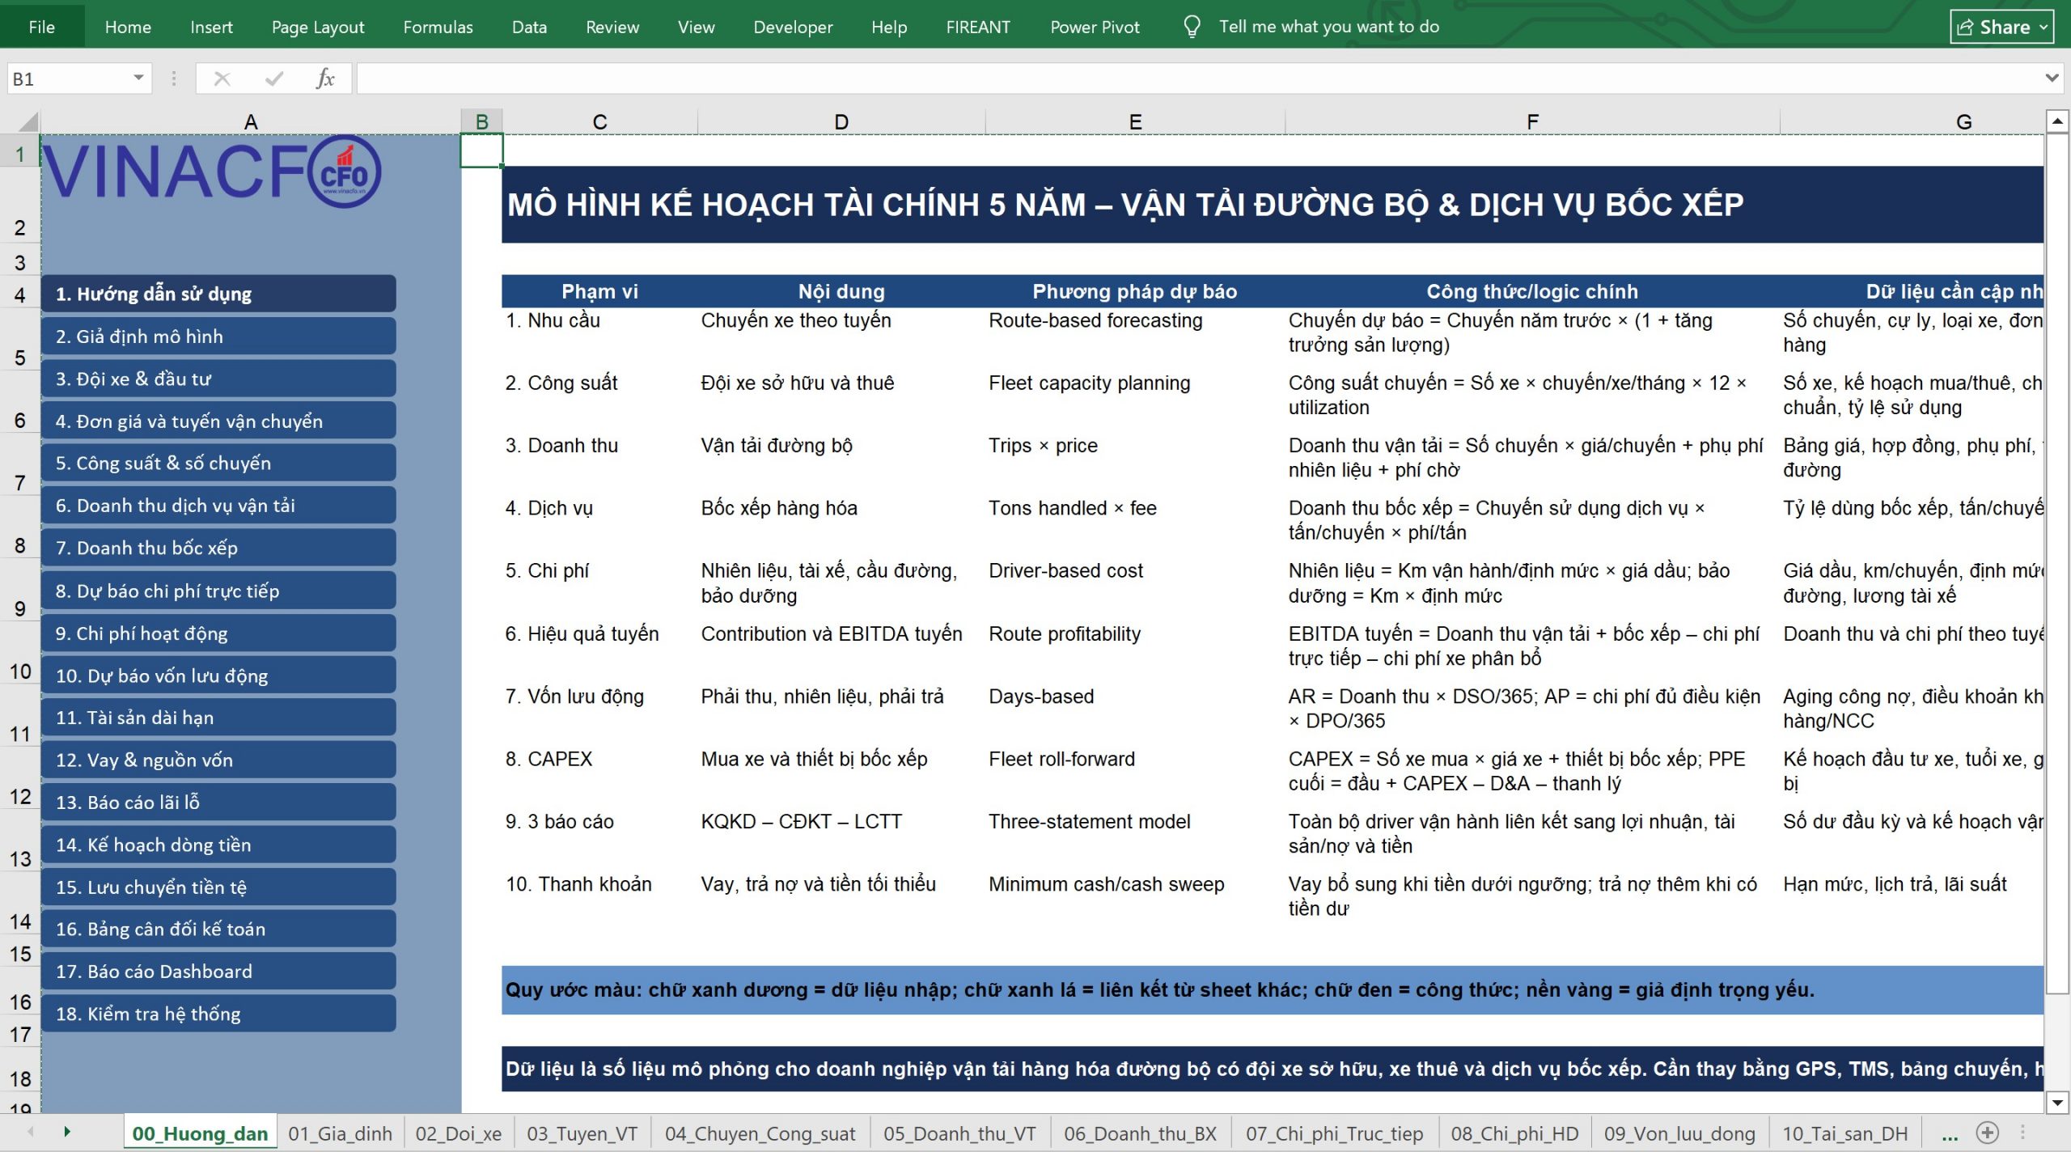Viewport: 2071px width, 1152px height.
Task: Open the Formulas ribbon tab
Action: tap(438, 27)
